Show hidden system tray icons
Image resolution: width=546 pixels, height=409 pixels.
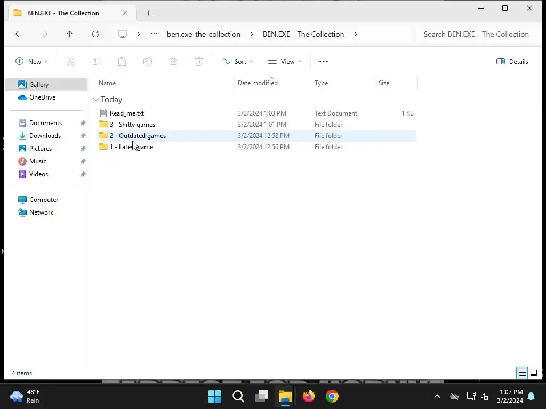coord(437,396)
